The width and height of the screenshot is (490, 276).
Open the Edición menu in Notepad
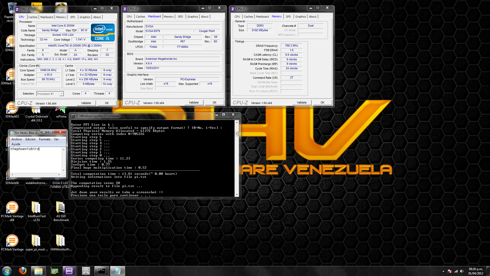30,139
